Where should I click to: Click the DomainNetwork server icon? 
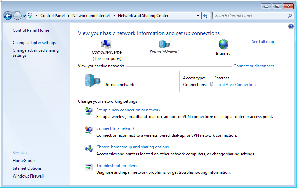(165, 44)
